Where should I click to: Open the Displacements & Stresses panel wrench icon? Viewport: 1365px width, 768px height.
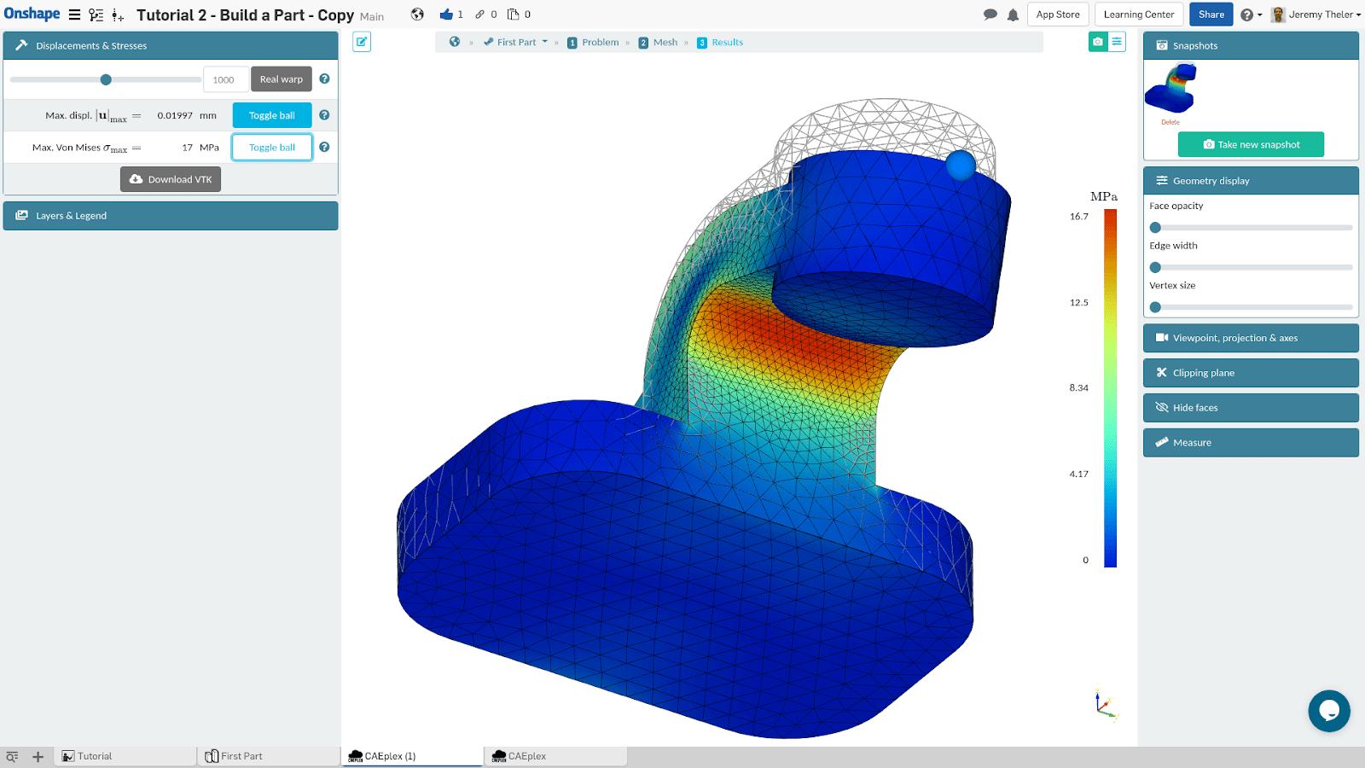coord(20,45)
